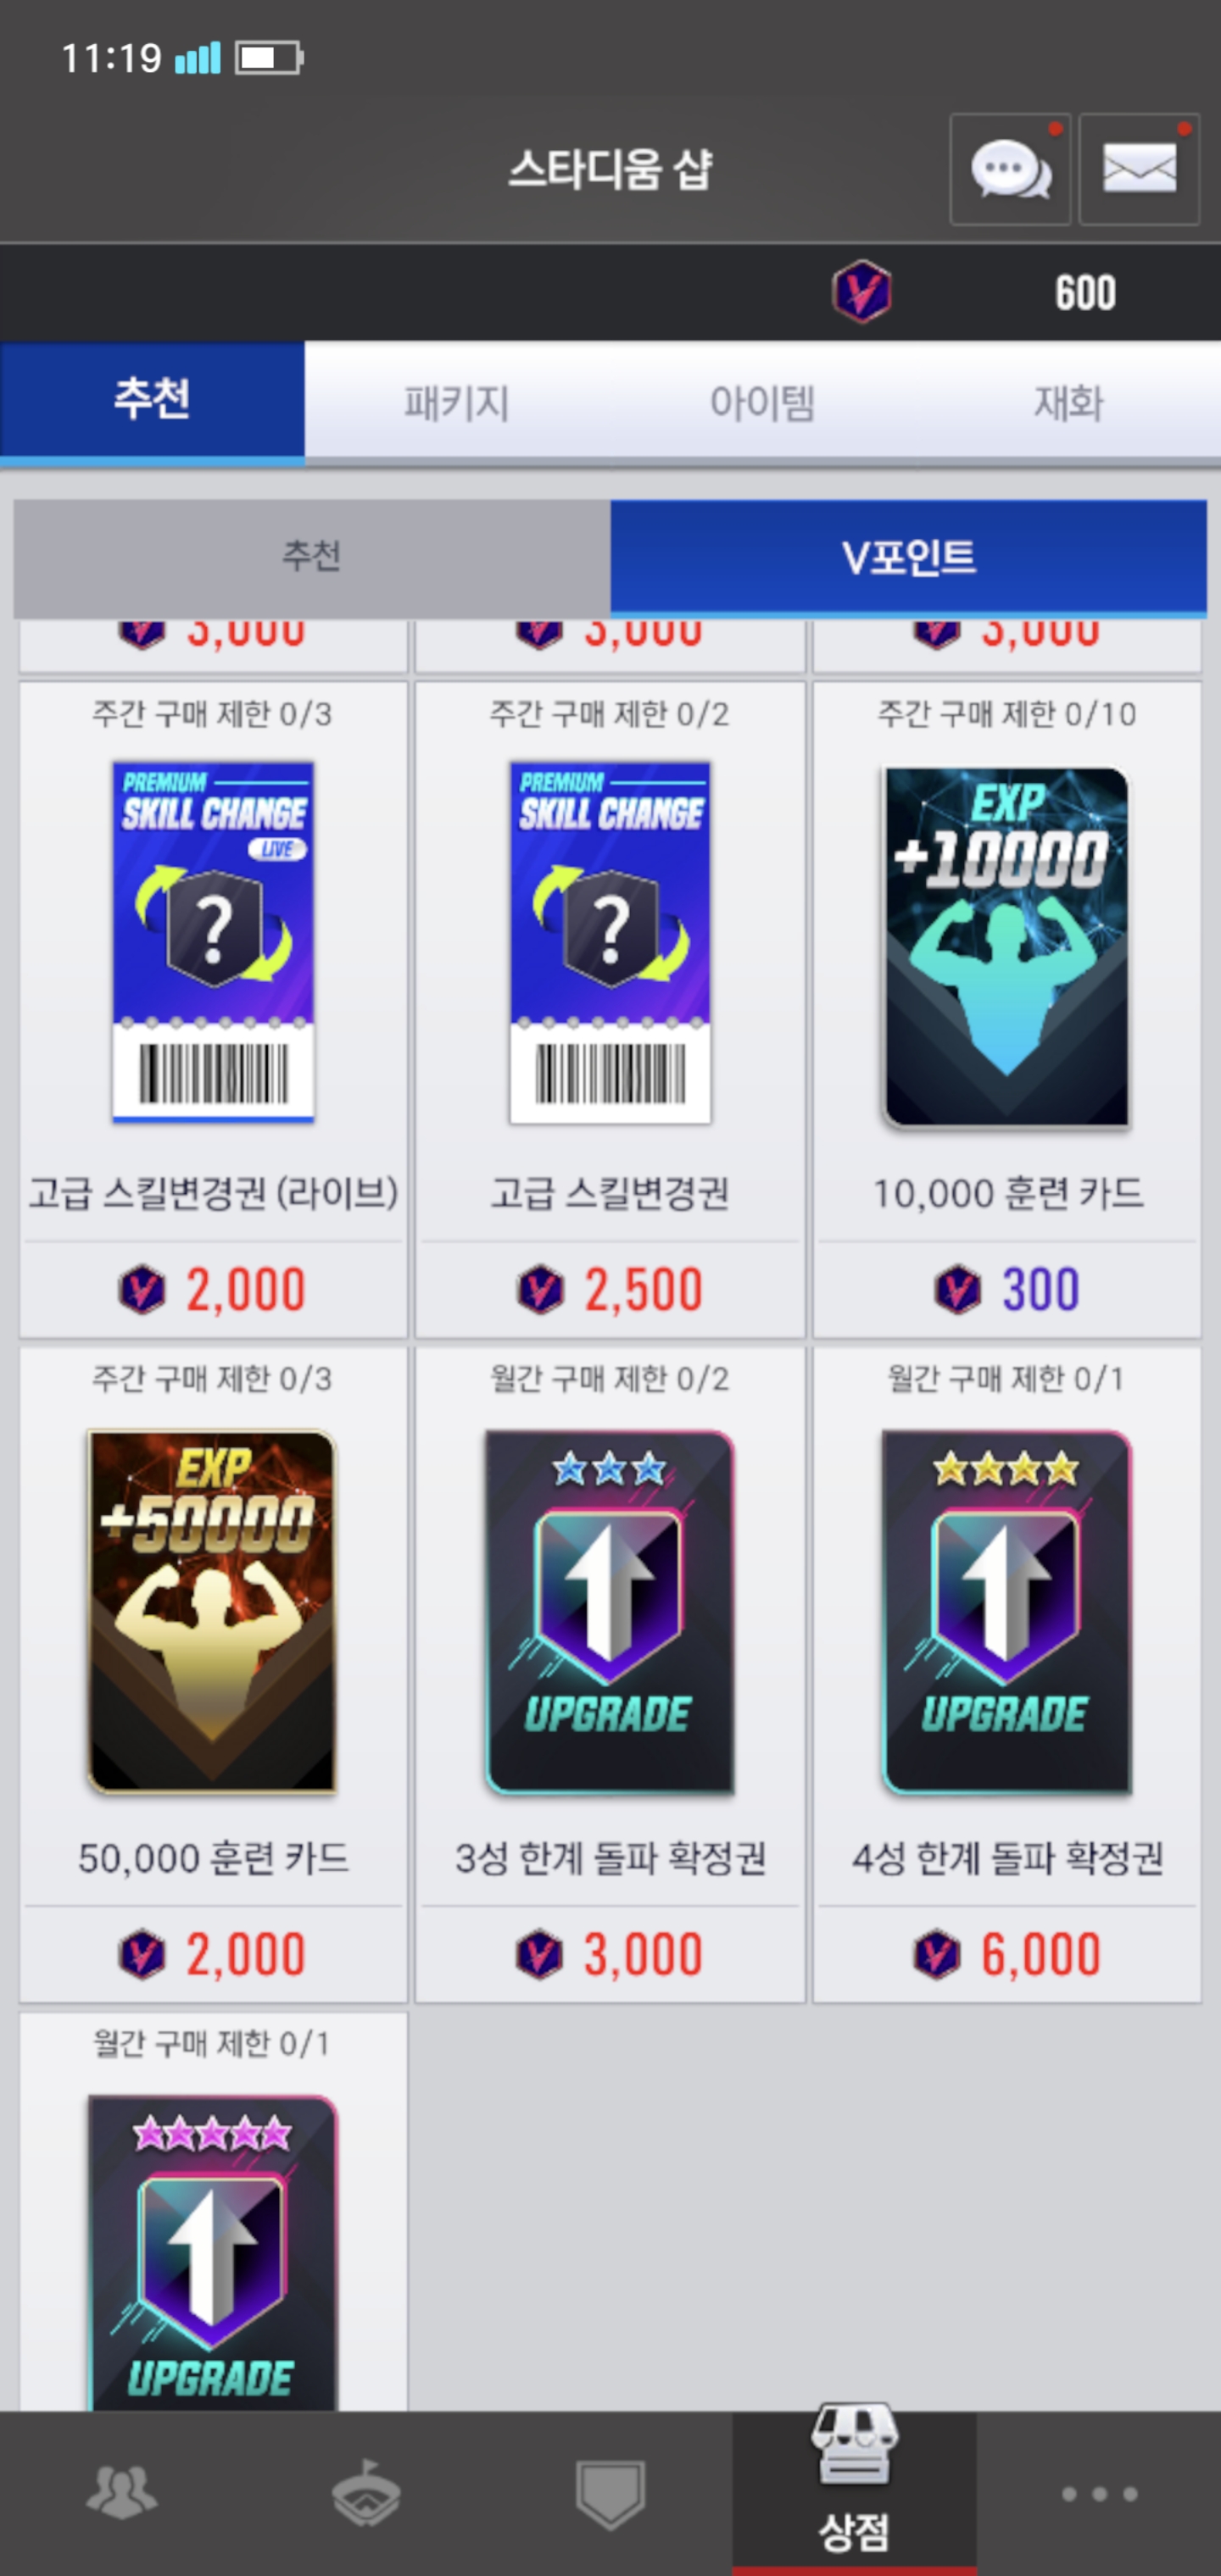Open the chat speech bubble icon
The height and width of the screenshot is (2576, 1221).
[1010, 169]
